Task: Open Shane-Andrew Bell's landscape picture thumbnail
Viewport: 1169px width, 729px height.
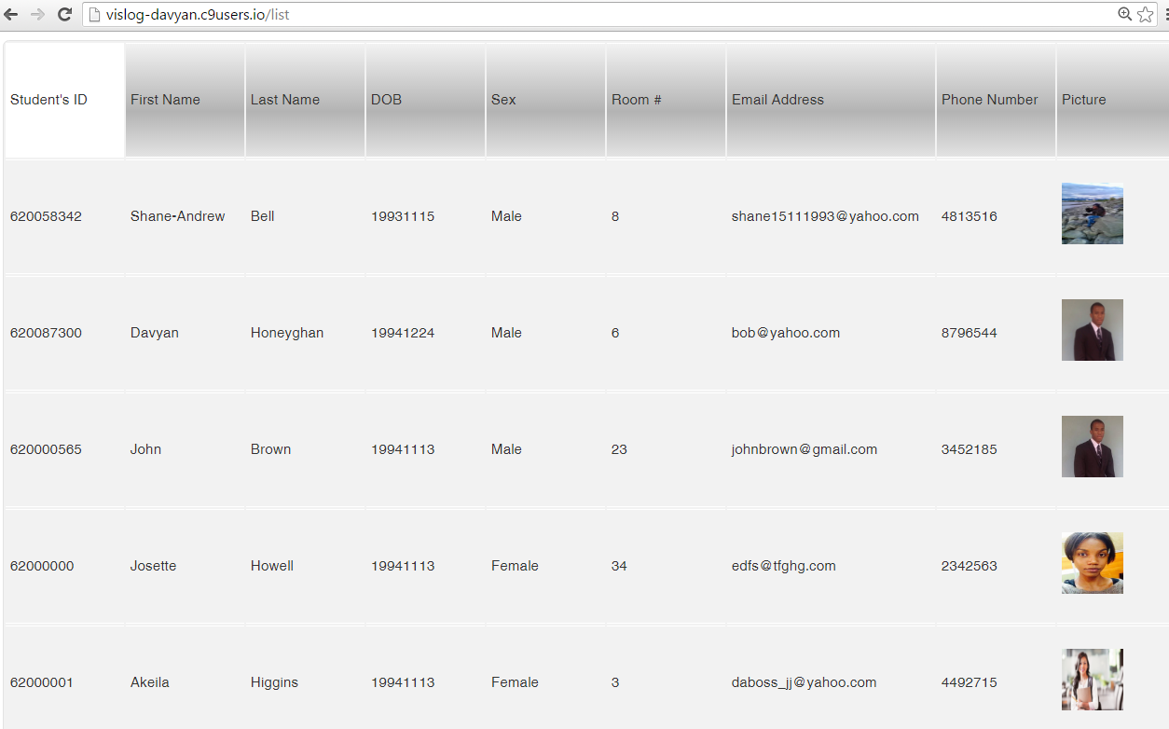Action: tap(1093, 213)
